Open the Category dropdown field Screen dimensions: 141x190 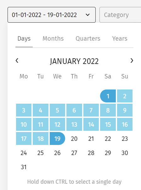120,15
